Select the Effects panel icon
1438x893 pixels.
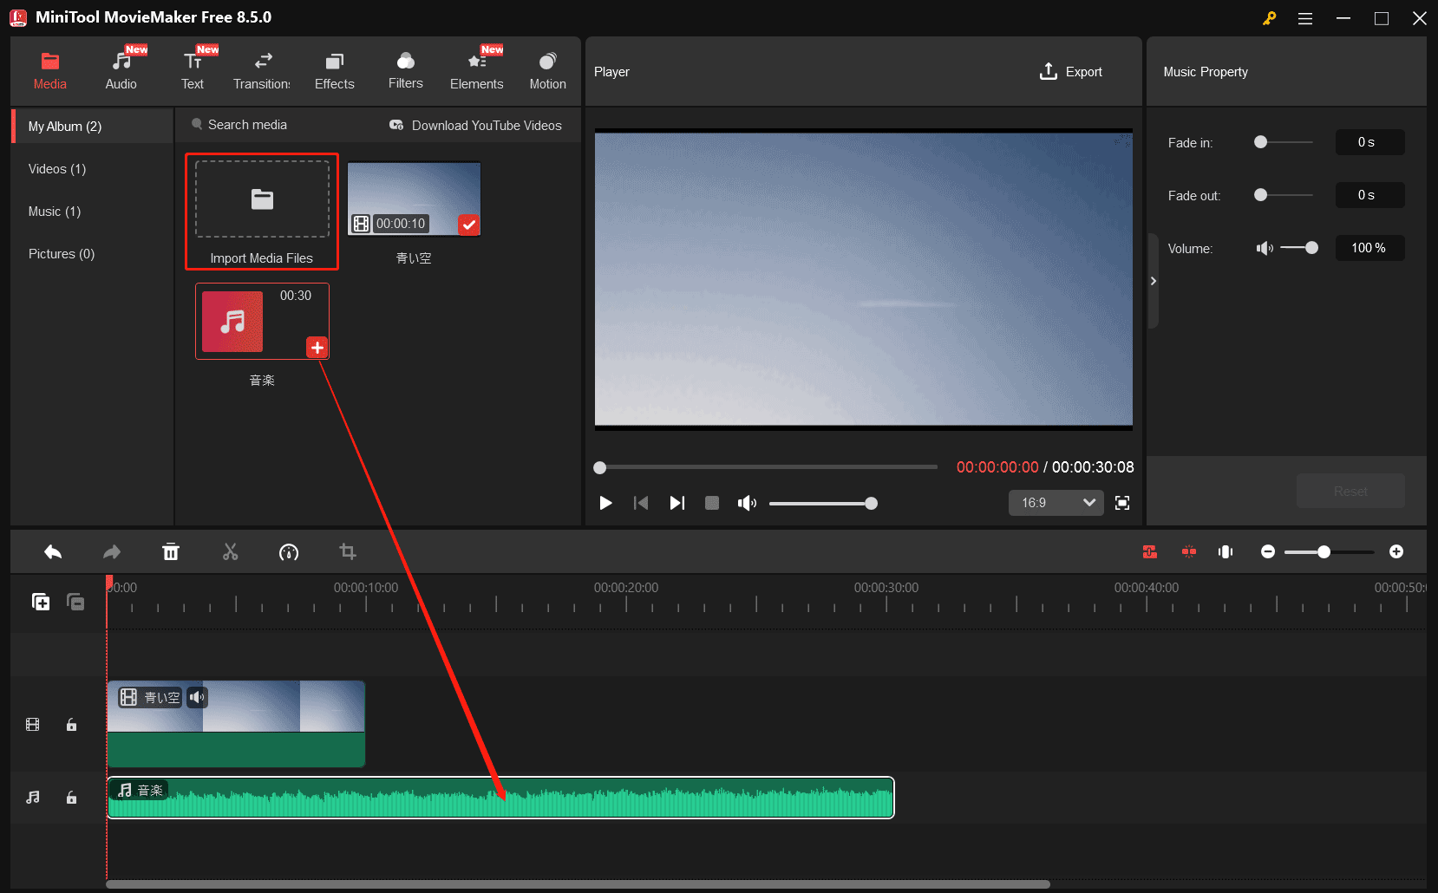(334, 69)
